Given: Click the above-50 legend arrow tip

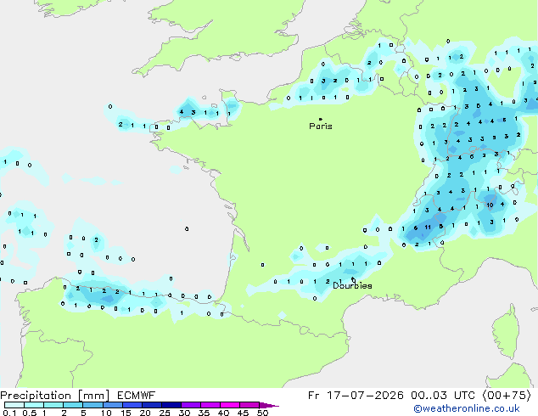Looking at the screenshot, I should click(269, 405).
